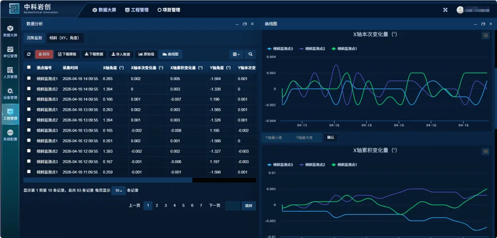Open 数据大屏 in the left sidebar
Screen dimensions: 497x238
pyautogui.click(x=10, y=31)
